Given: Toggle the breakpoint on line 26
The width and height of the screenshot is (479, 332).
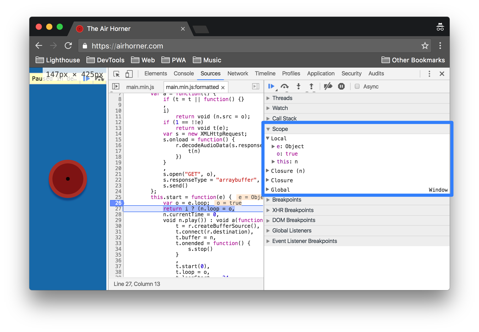Looking at the screenshot, I should [117, 203].
